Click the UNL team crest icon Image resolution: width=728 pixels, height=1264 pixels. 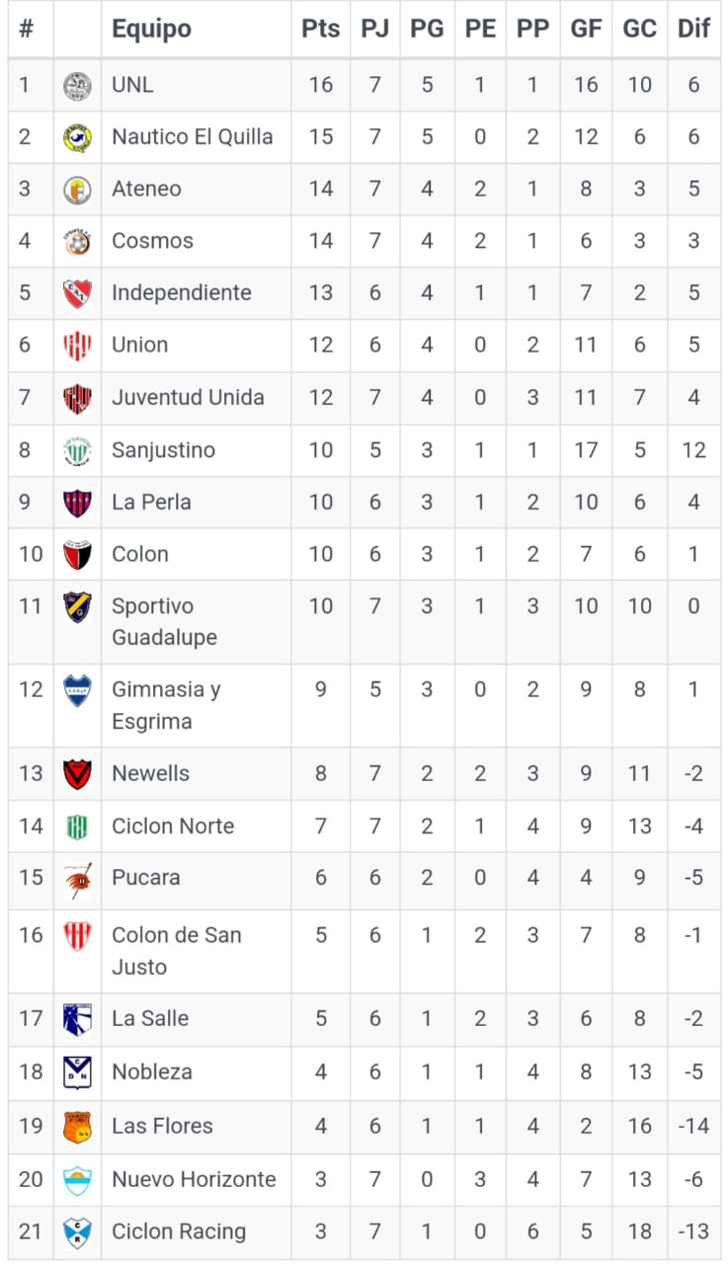coord(77,85)
